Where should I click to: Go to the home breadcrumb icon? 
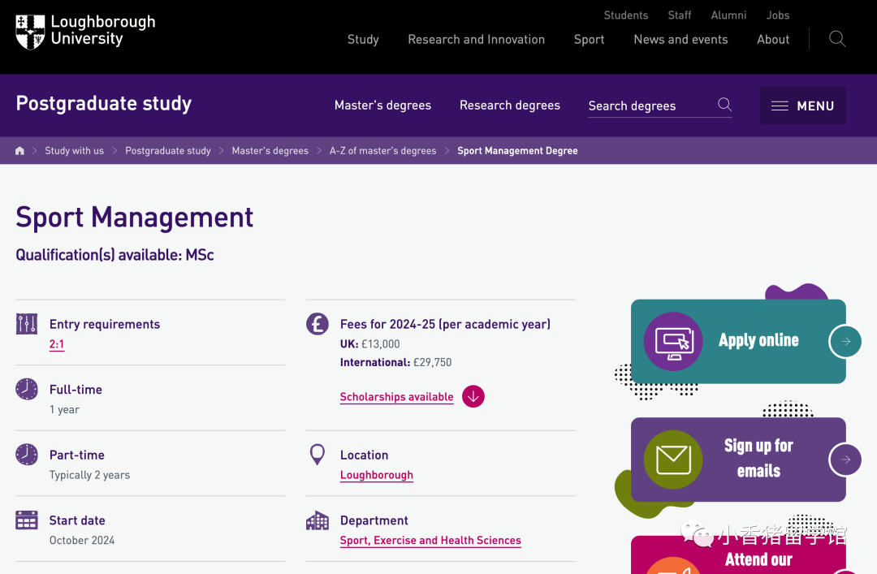[19, 150]
